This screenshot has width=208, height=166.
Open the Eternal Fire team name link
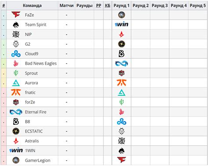pos(36,112)
